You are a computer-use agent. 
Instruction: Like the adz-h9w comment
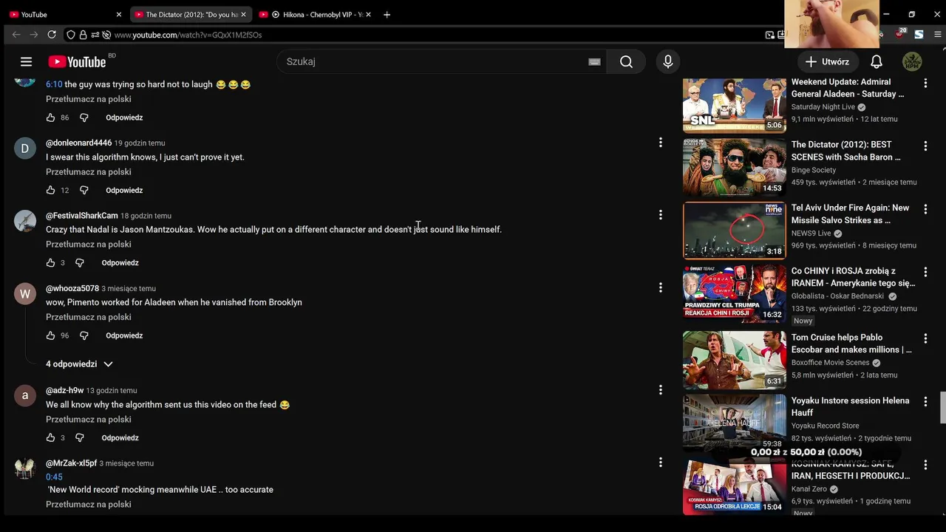point(50,438)
